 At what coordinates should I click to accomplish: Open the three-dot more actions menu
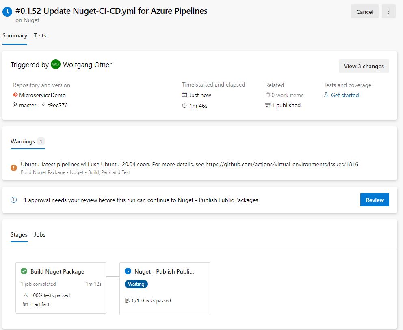pos(388,12)
